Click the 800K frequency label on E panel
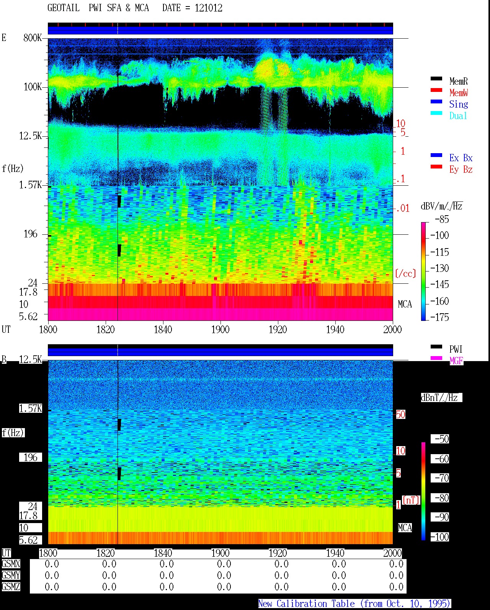Screen dimensions: 490x610 click(x=33, y=38)
